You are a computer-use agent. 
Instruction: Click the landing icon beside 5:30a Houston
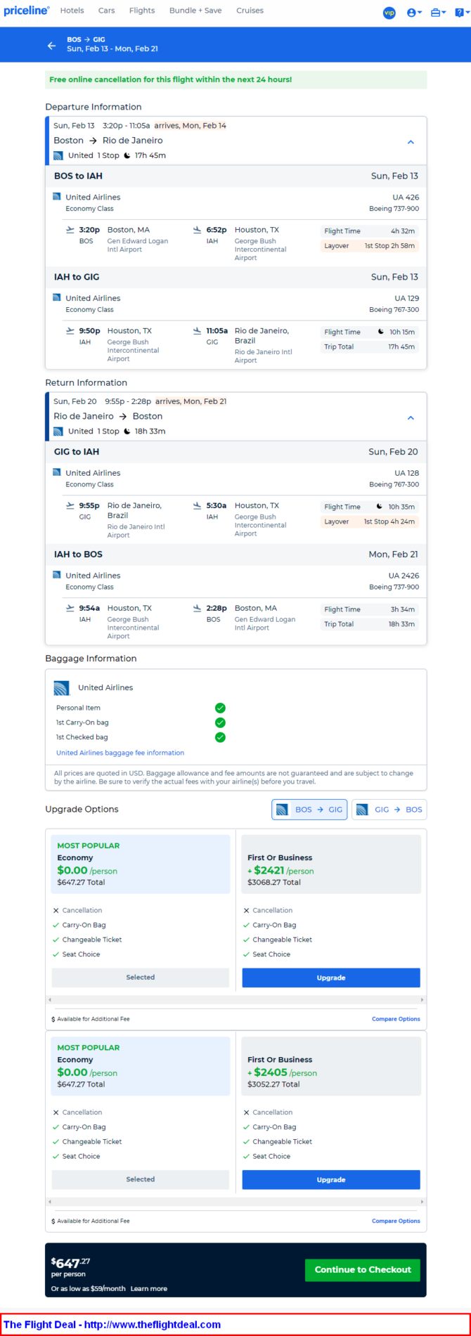197,505
